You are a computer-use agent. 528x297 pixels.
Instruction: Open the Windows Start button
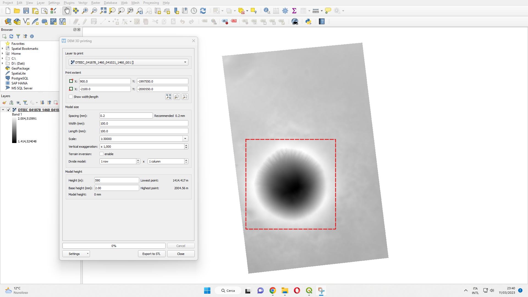(207, 290)
